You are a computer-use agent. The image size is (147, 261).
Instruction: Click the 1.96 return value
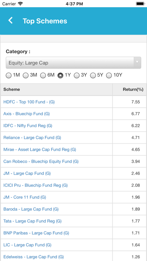pos(136,197)
